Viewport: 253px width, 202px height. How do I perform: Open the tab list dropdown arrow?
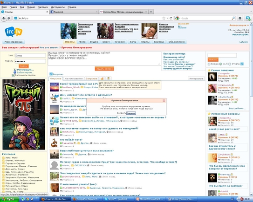(x=251, y=12)
